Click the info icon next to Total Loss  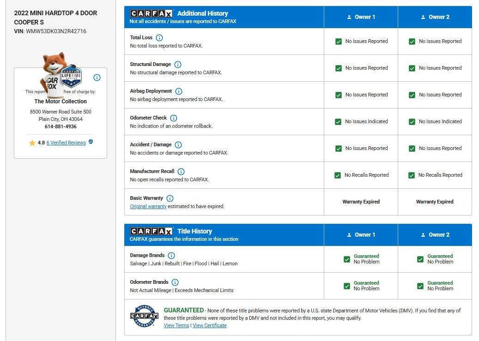159,38
